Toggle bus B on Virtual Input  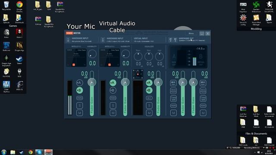pos(149,90)
